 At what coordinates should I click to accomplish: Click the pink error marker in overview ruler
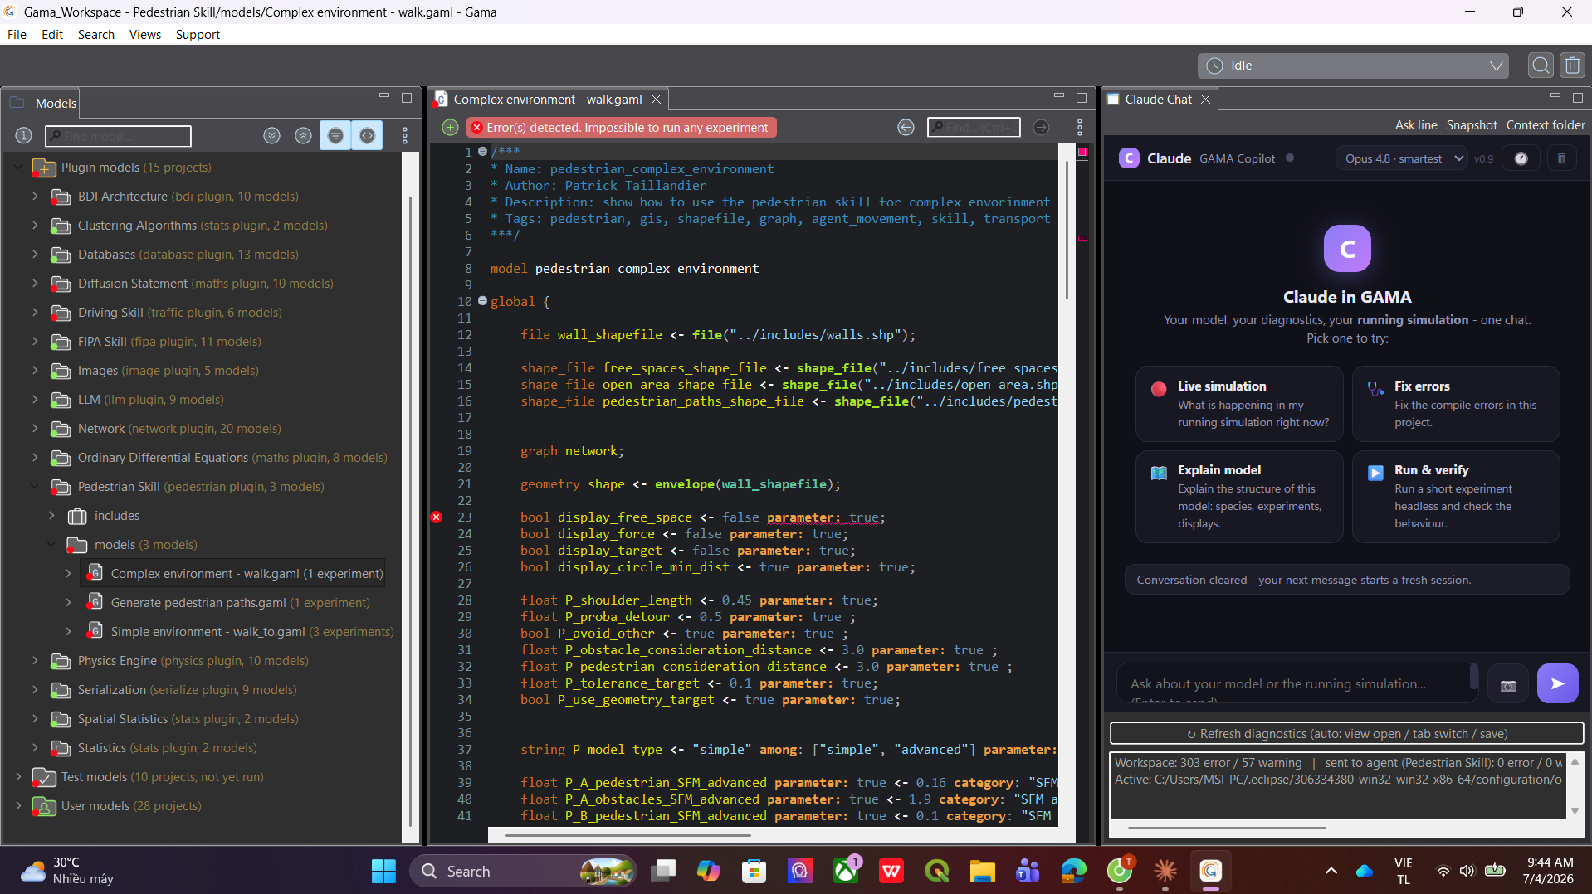pos(1082,237)
